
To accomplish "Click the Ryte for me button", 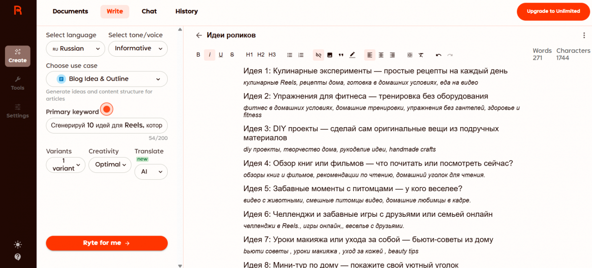I will click(x=107, y=243).
